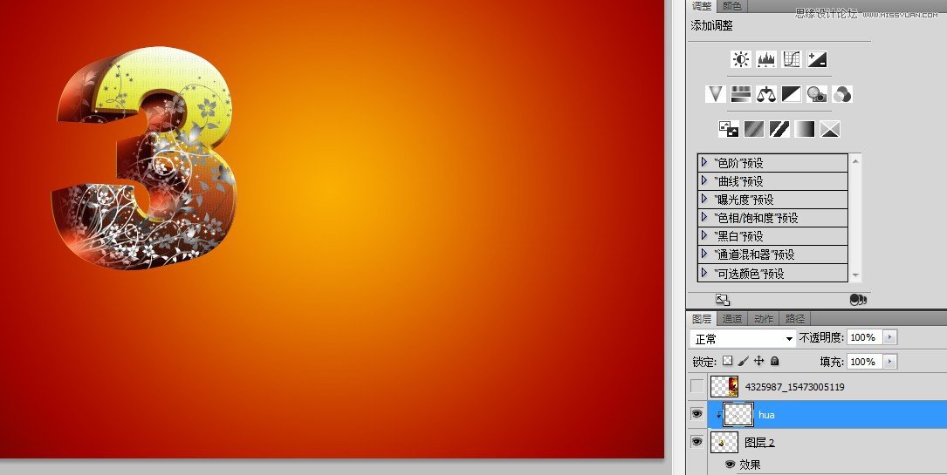Viewport: 947px width, 475px height.
Task: Select the hua layer thumbnail
Action: tap(738, 414)
